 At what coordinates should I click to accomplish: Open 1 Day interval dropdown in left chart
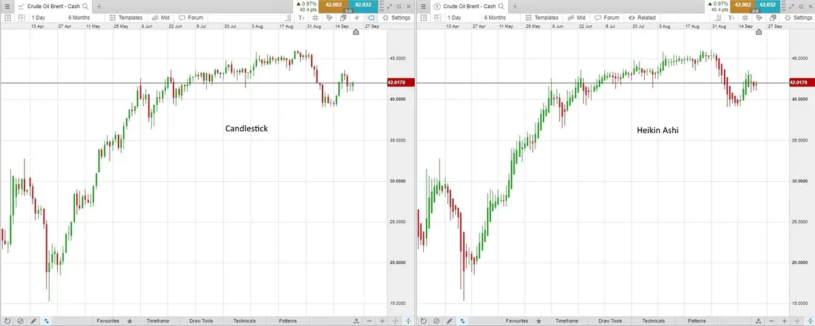(38, 18)
